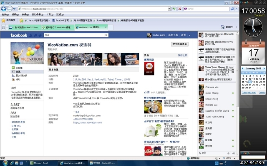Viewport: 267px width, 166px height.
Task: Select the Photos item in left menu
Action: [16, 79]
